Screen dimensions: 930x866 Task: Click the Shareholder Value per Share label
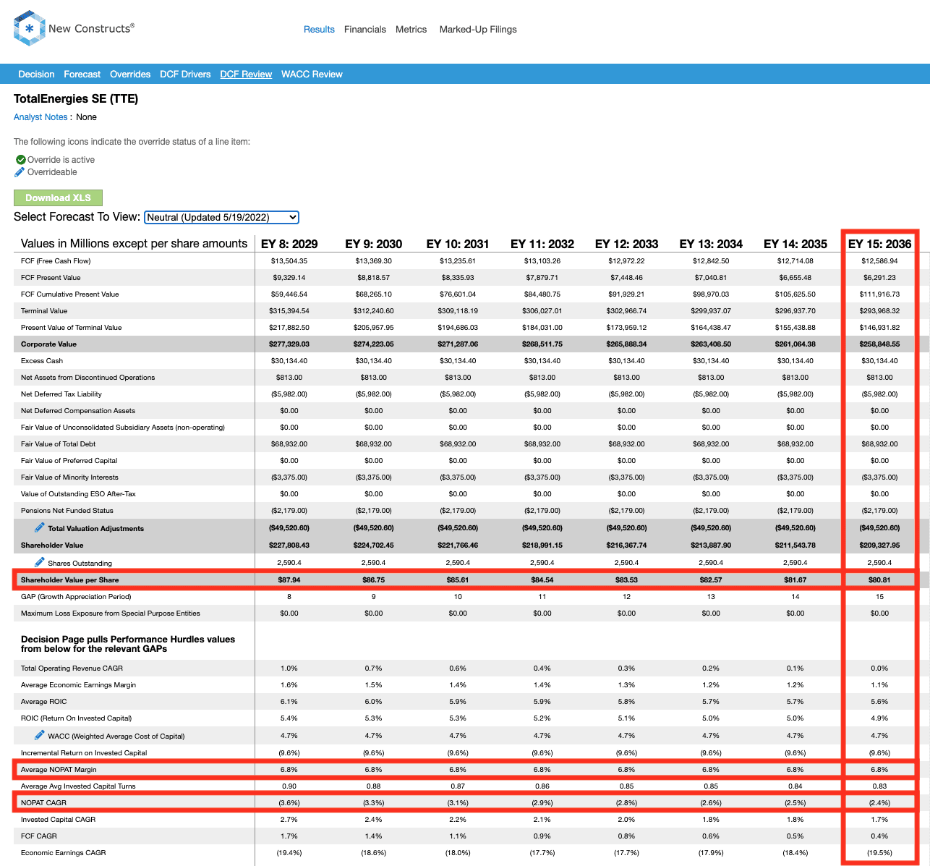click(70, 580)
